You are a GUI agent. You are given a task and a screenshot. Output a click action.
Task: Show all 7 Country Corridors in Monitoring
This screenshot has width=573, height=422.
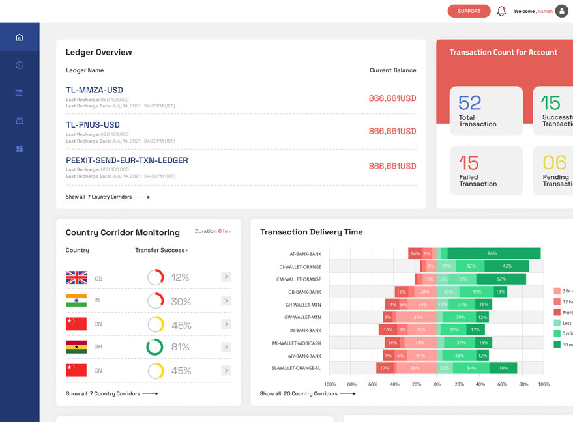(x=112, y=393)
